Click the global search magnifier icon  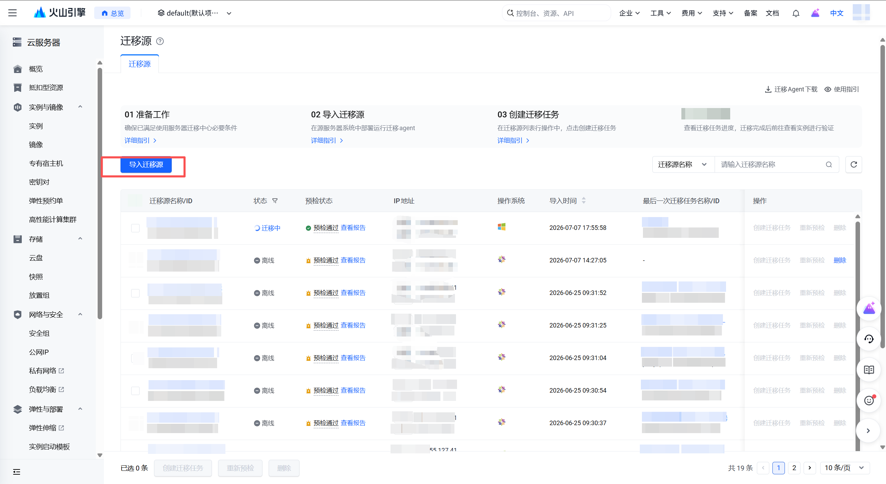tap(510, 13)
